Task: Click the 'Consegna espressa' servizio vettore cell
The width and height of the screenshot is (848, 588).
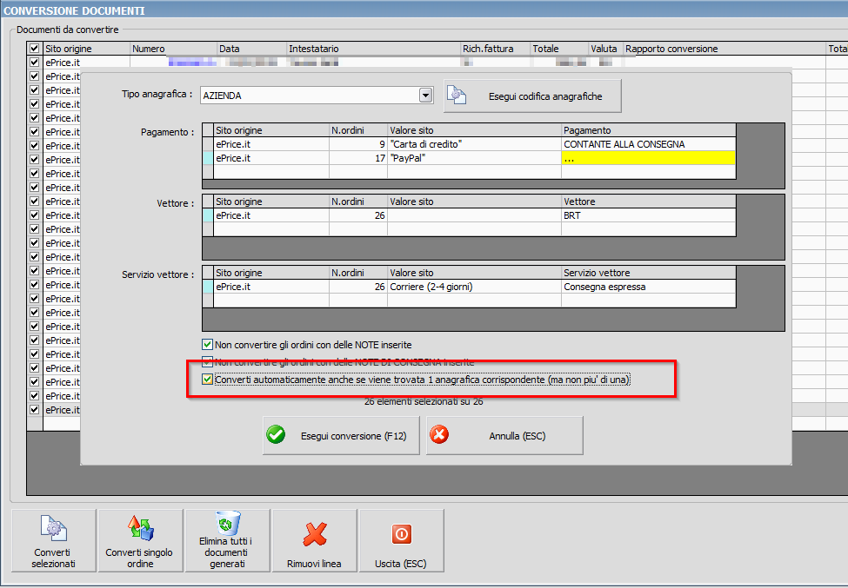Action: coord(649,287)
